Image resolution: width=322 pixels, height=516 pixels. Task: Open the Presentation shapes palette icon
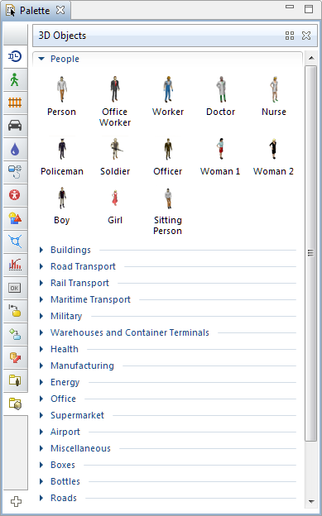[x=15, y=218]
